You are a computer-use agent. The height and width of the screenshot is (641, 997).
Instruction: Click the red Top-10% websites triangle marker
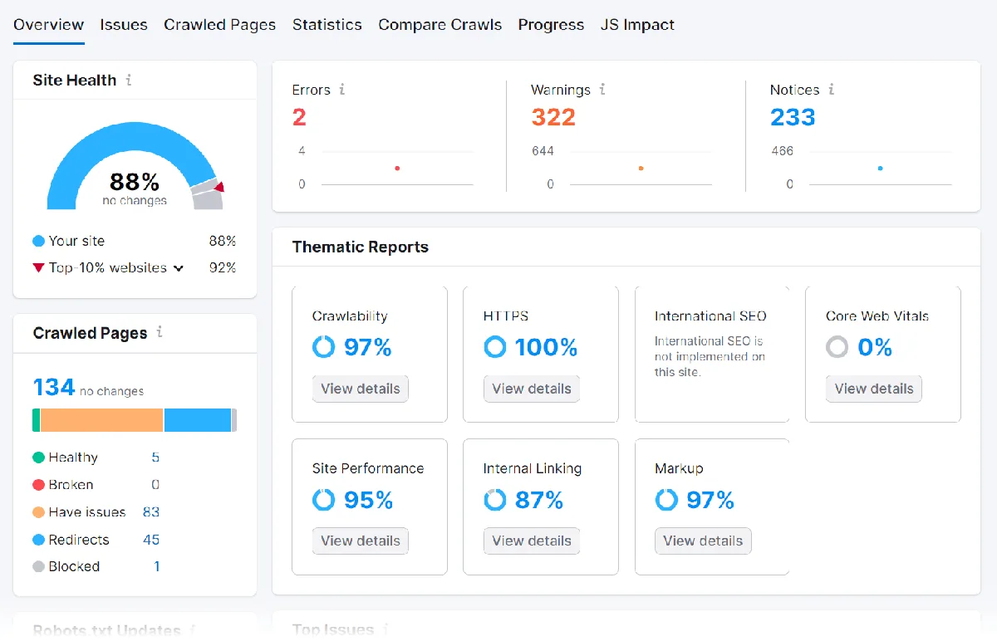point(38,267)
